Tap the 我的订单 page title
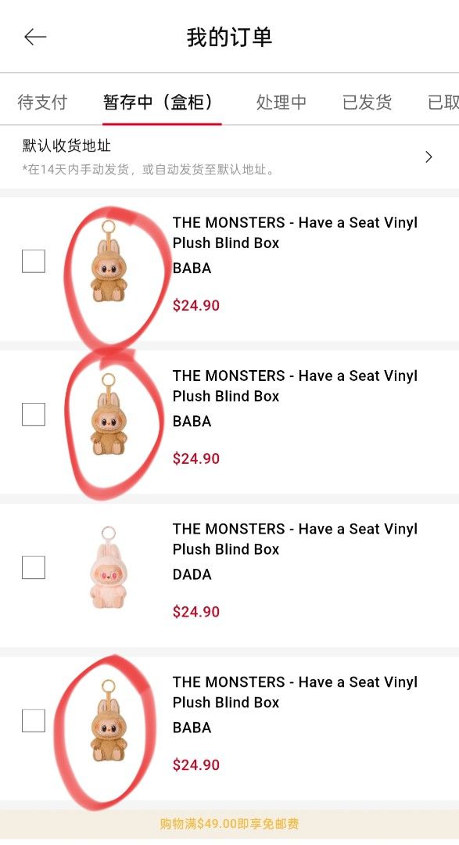 [229, 37]
